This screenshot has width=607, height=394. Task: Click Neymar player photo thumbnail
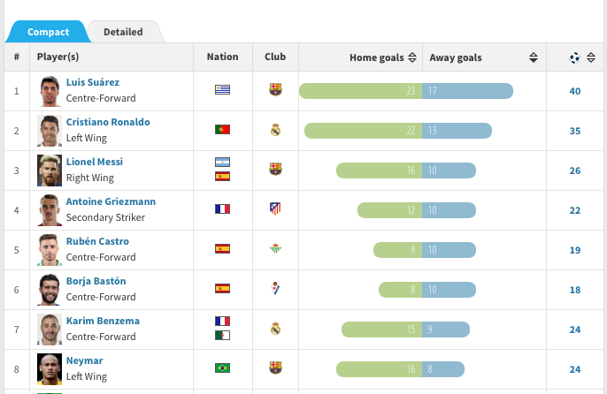tap(50, 367)
